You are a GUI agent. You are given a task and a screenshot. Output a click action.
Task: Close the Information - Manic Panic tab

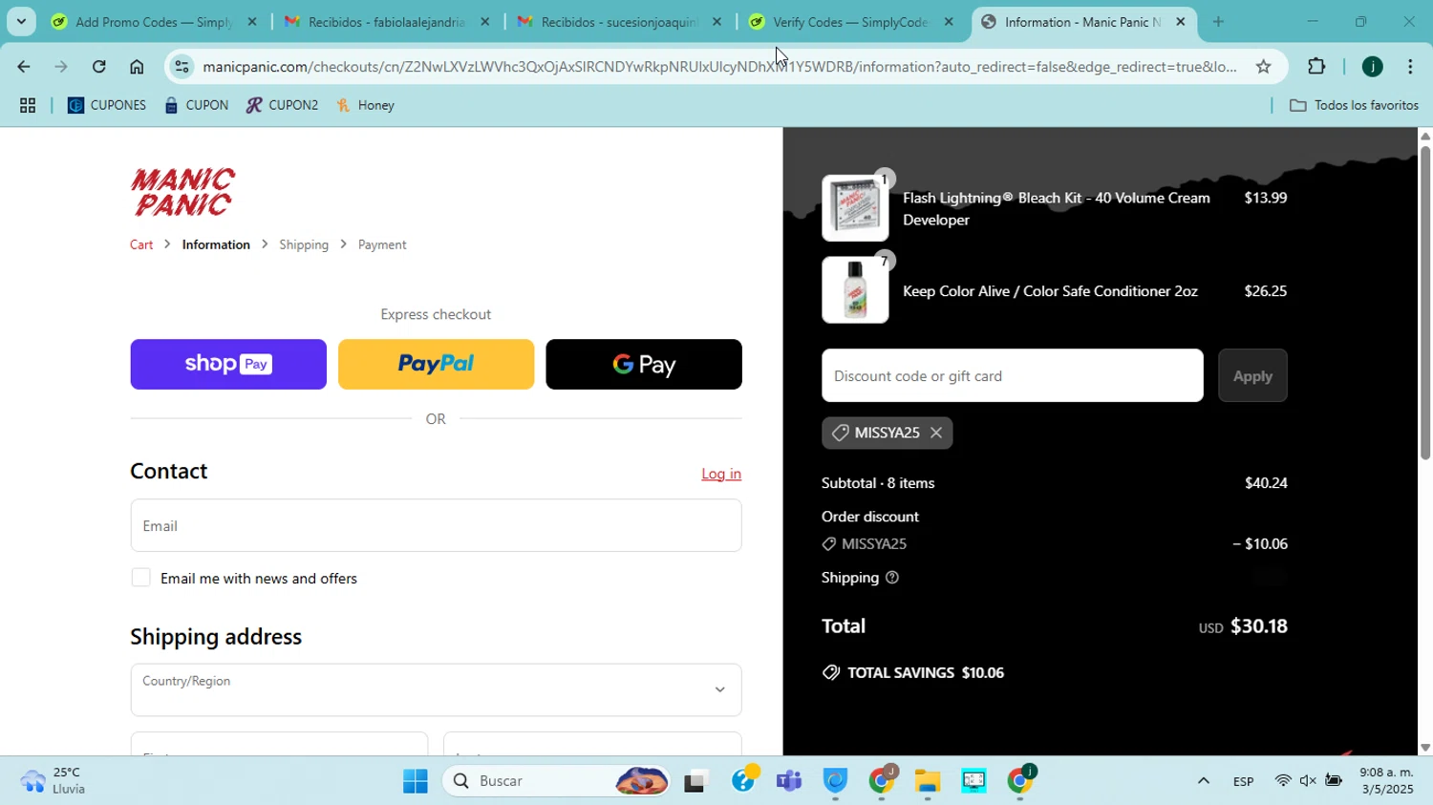click(x=1181, y=21)
